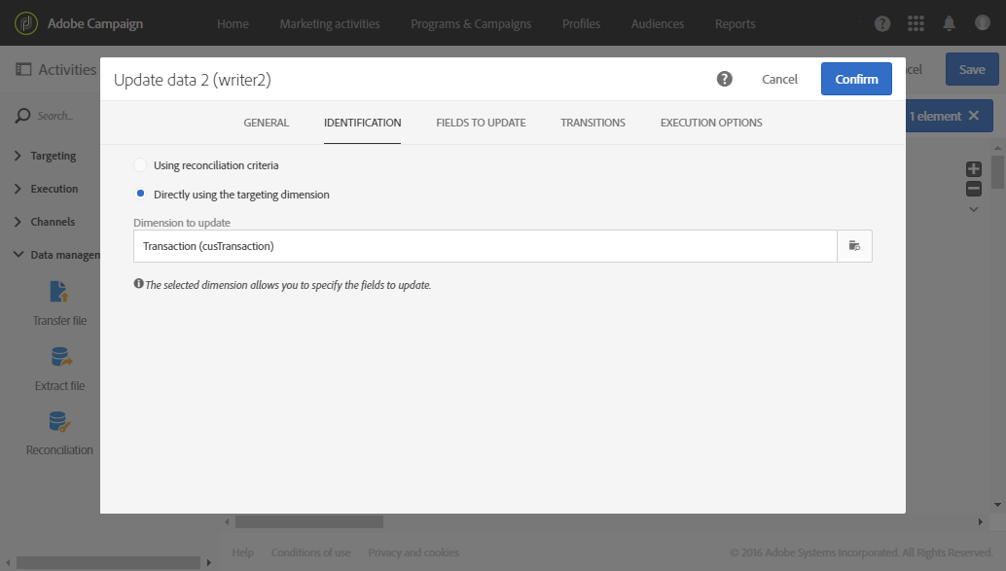
Task: Select Using reconciliation criteria option
Action: (x=140, y=165)
